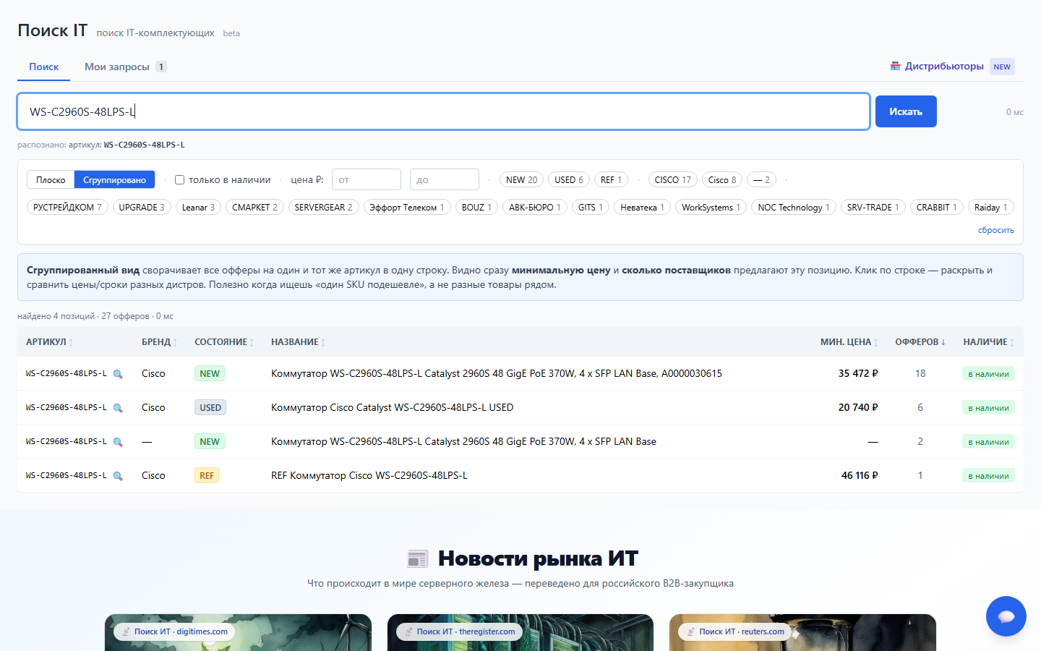Expand the USED Cisco Catalyst row
The height and width of the screenshot is (651, 1041).
[520, 407]
